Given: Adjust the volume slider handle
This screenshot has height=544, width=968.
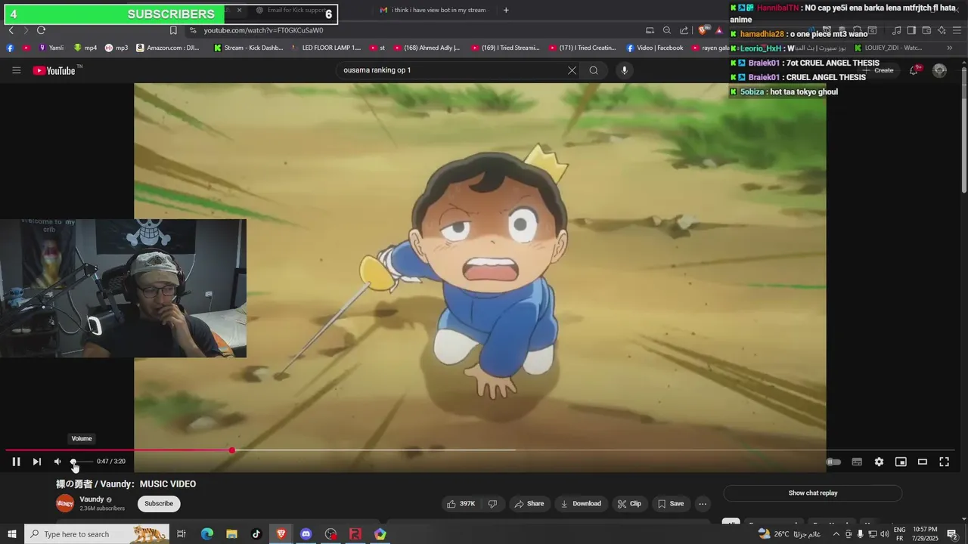Looking at the screenshot, I should [x=73, y=462].
